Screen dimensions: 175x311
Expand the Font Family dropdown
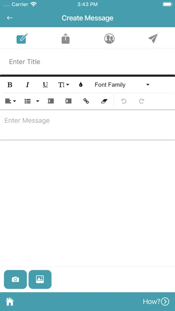(x=122, y=85)
